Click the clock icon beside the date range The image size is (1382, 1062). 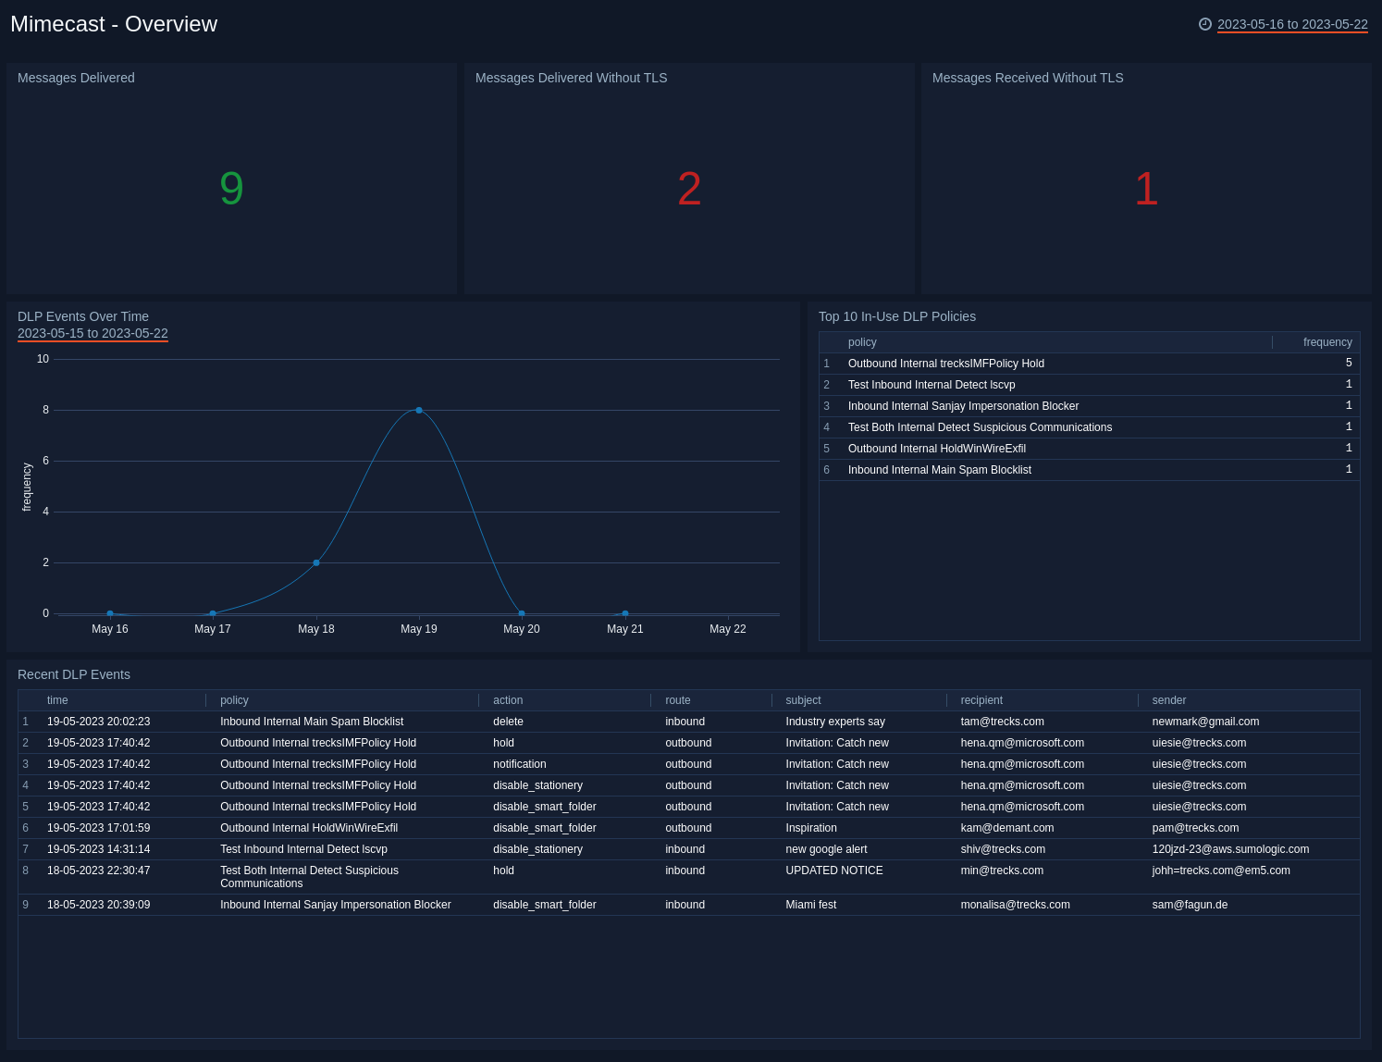(x=1205, y=24)
